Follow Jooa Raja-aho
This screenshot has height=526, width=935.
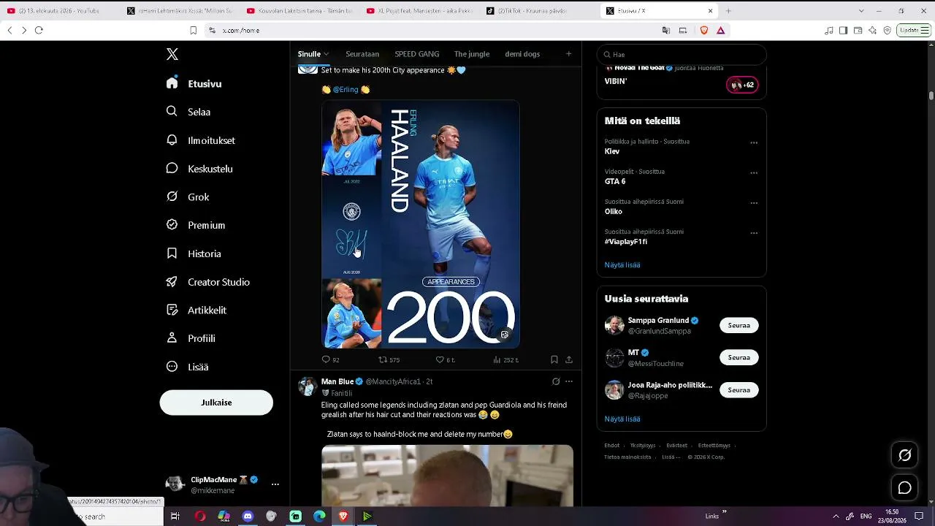pos(739,390)
